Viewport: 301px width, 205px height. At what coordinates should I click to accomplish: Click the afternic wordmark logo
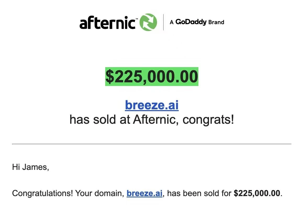coord(107,23)
